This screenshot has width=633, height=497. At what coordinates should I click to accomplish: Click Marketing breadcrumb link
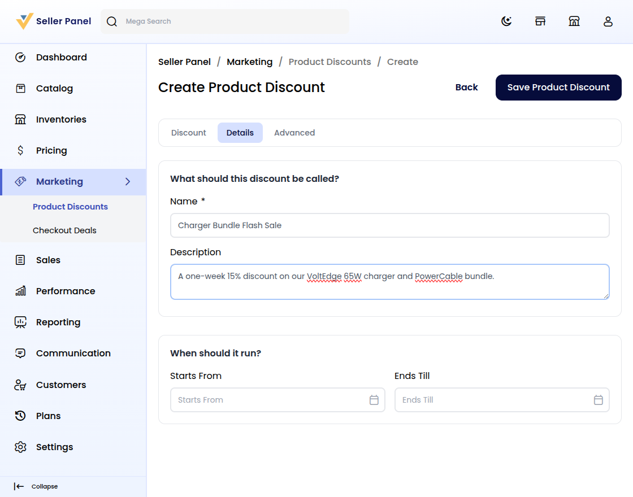[249, 62]
